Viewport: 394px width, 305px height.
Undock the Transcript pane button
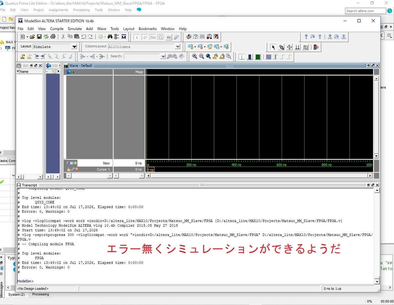[373, 185]
